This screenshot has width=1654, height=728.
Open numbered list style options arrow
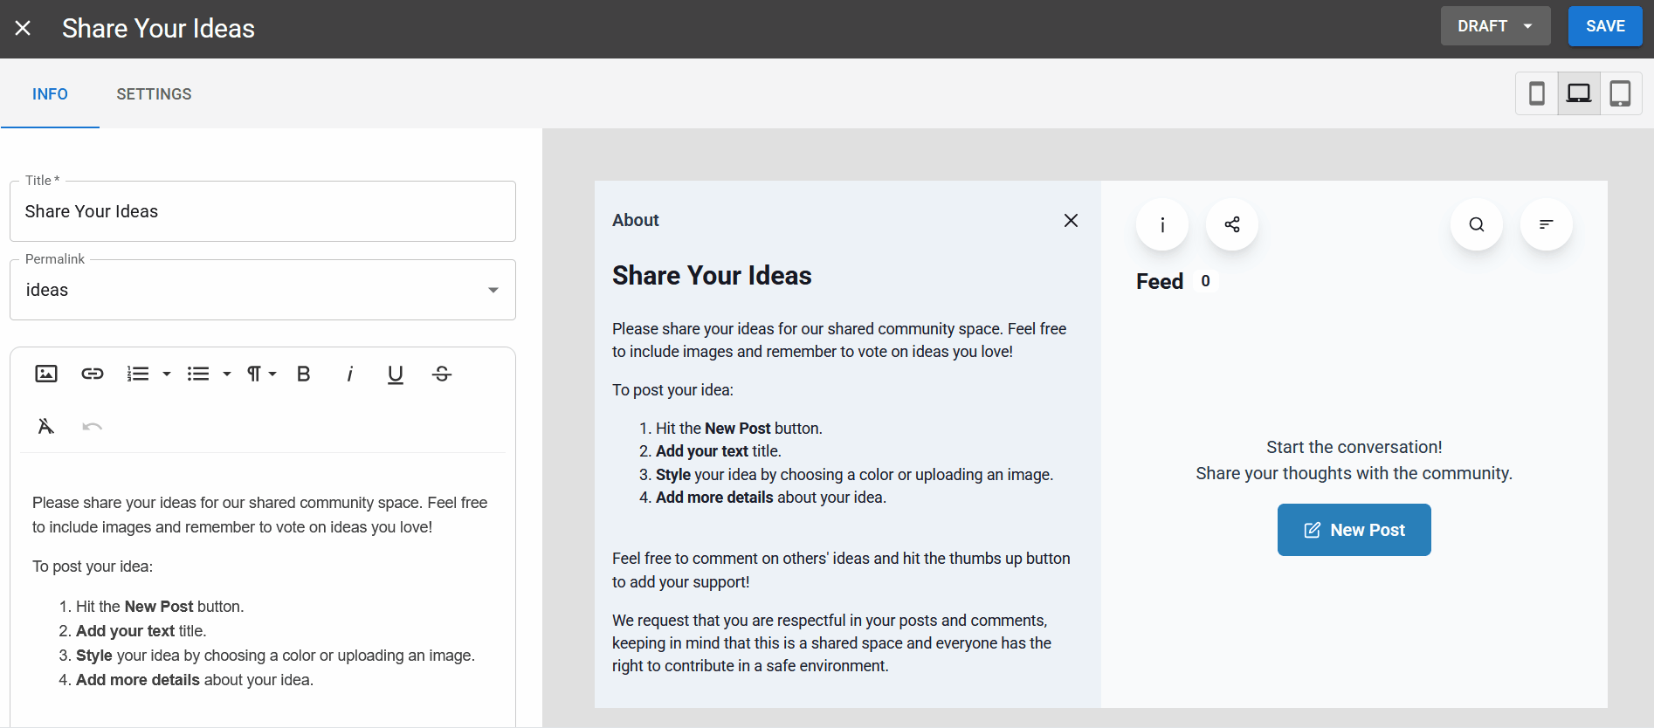[x=167, y=374]
